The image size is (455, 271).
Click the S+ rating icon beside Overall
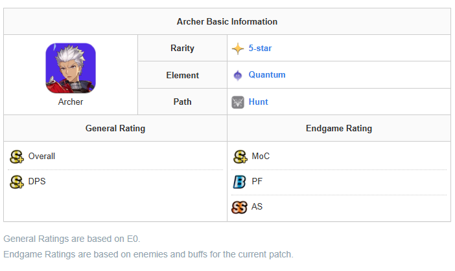[17, 157]
